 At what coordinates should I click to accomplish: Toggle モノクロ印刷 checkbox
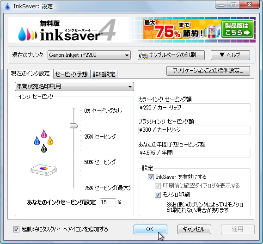158,195
